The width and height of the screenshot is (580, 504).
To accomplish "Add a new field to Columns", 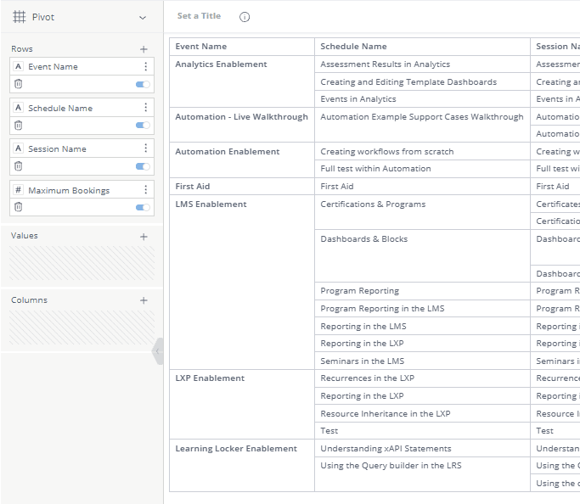I will coord(144,300).
